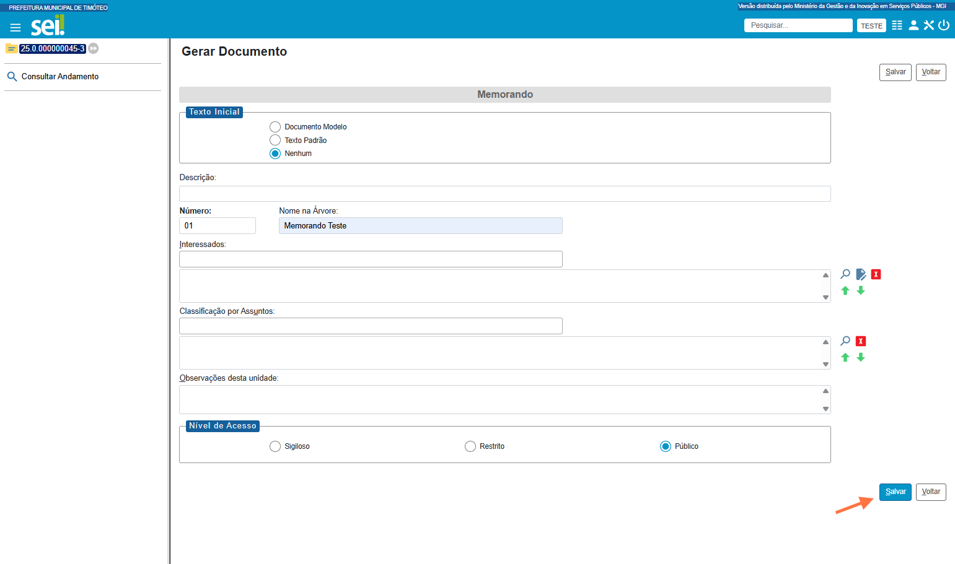This screenshot has height=564, width=955.
Task: Click the bottom Voltar button
Action: (931, 492)
